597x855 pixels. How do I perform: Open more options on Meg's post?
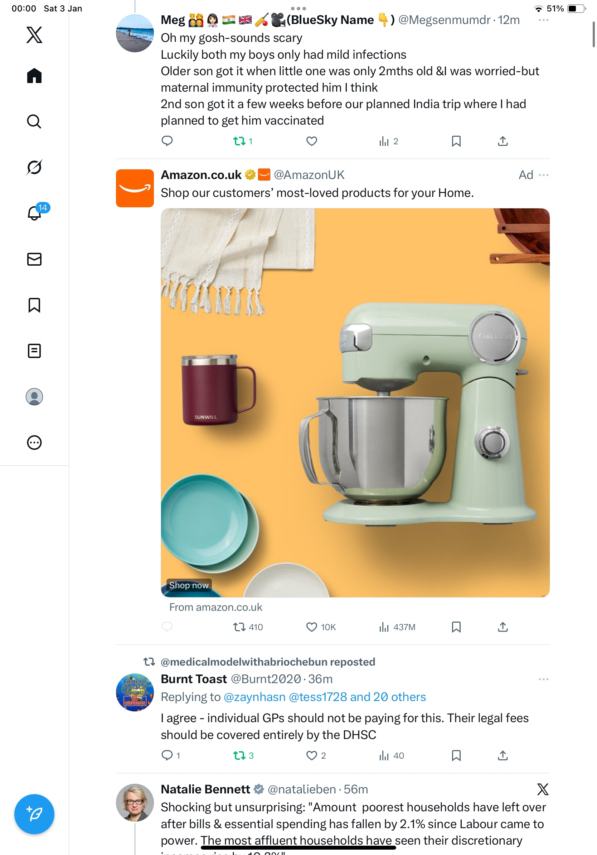543,20
